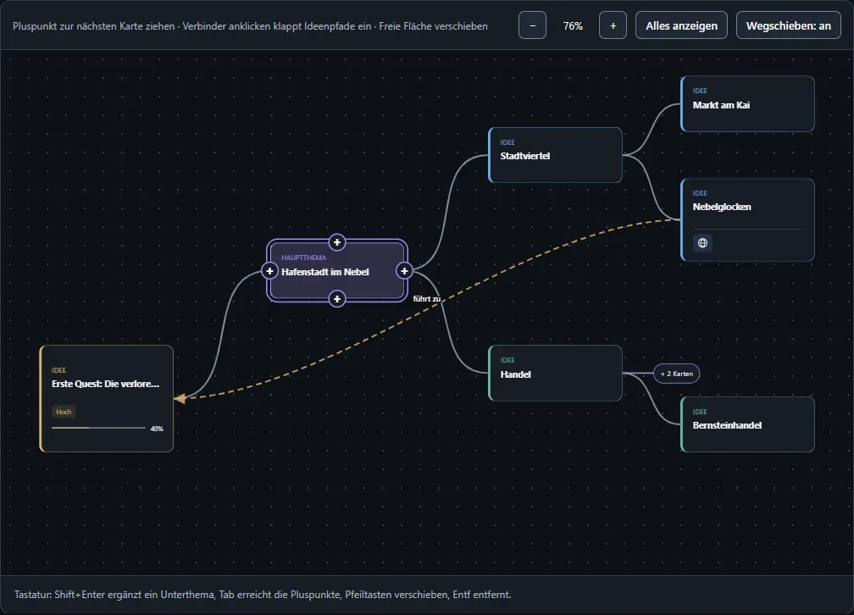
Task: Click the Hoch priority tag
Action: [x=64, y=412]
